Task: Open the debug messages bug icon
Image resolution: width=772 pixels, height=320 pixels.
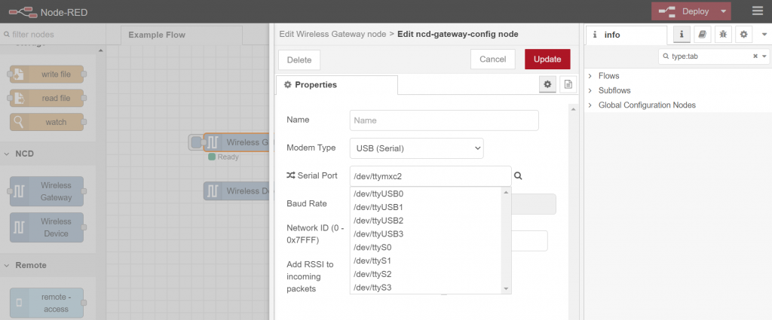Action: point(723,35)
